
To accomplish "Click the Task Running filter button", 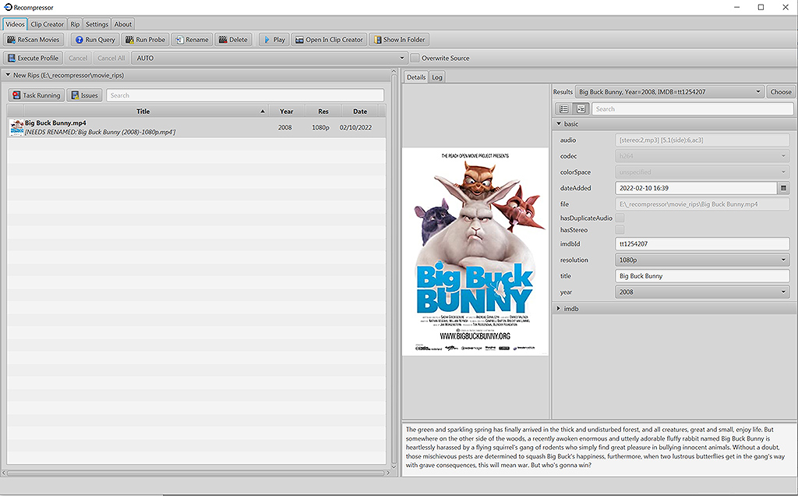I will point(36,95).
